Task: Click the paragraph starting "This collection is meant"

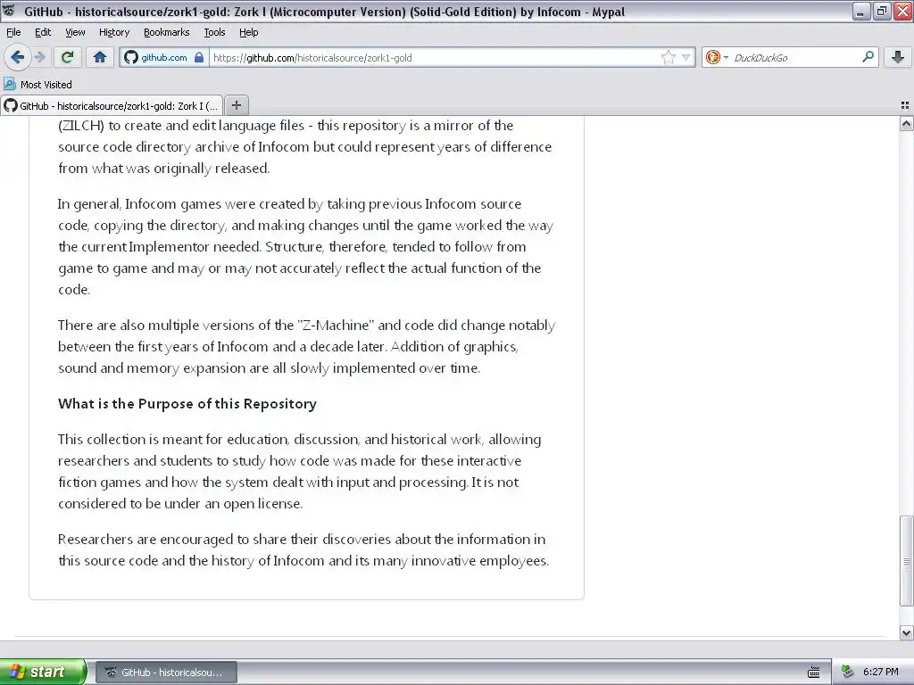Action: click(x=300, y=471)
